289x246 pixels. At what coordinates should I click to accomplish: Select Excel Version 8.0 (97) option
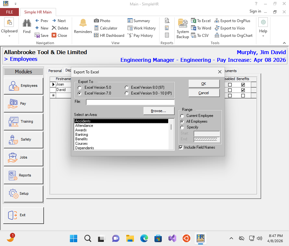tap(127, 87)
